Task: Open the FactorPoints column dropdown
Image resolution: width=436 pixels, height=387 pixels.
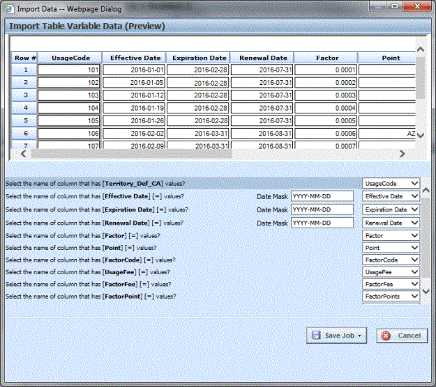Action: click(391, 297)
